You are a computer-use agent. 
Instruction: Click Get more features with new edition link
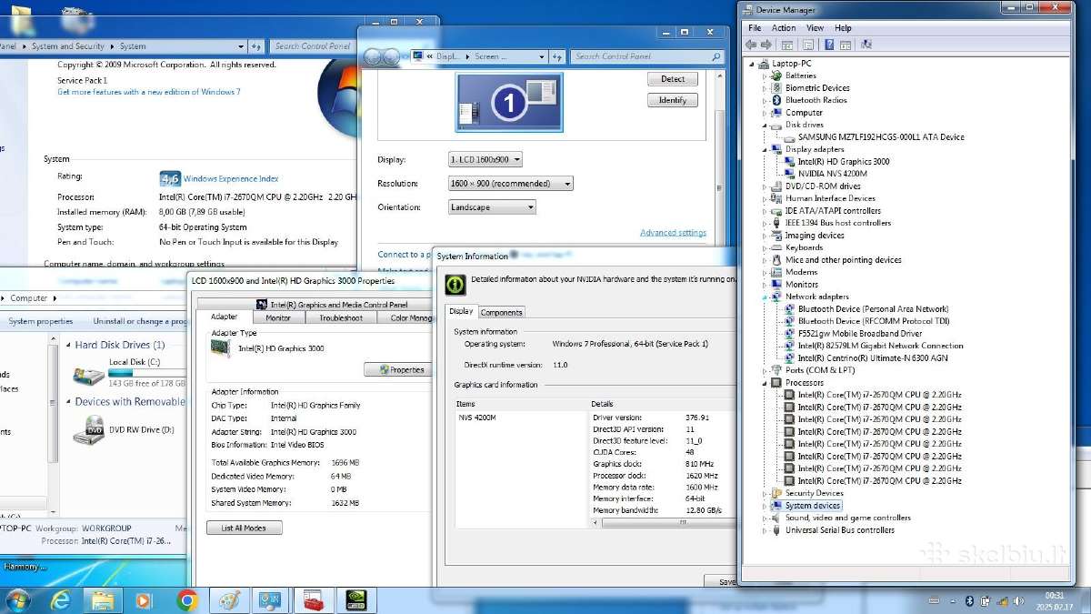coord(149,92)
